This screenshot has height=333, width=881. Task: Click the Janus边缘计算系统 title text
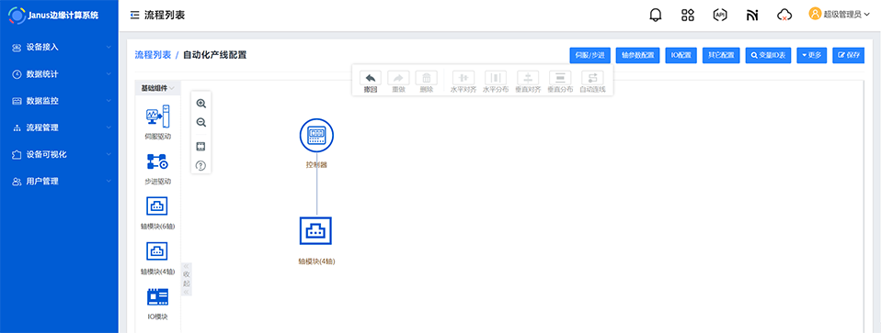[63, 16]
